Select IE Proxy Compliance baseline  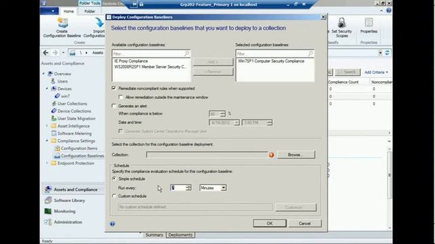(131, 61)
